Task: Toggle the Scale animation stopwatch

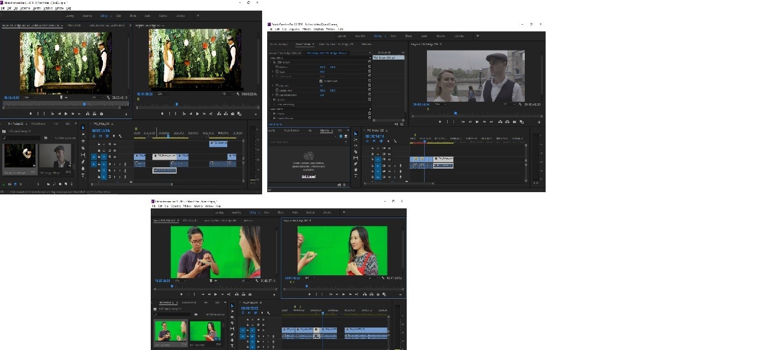Action: [277, 72]
